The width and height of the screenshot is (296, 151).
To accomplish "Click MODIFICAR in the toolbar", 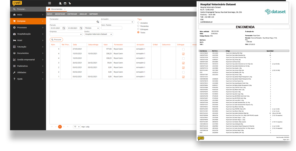I will [60, 14].
